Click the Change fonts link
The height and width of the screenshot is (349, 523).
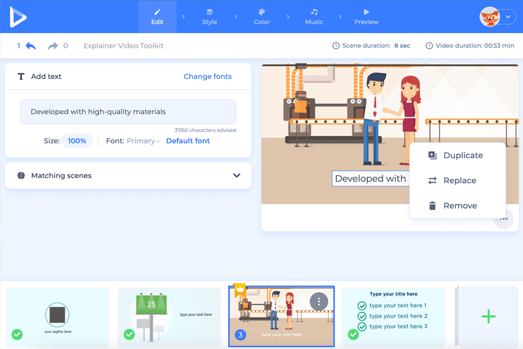click(x=208, y=76)
